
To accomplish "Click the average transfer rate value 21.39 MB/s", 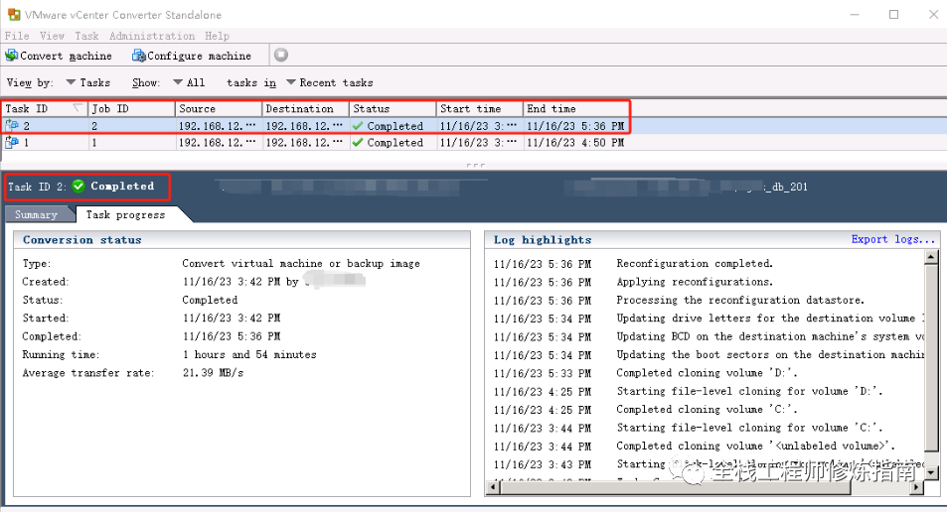I will 214,373.
